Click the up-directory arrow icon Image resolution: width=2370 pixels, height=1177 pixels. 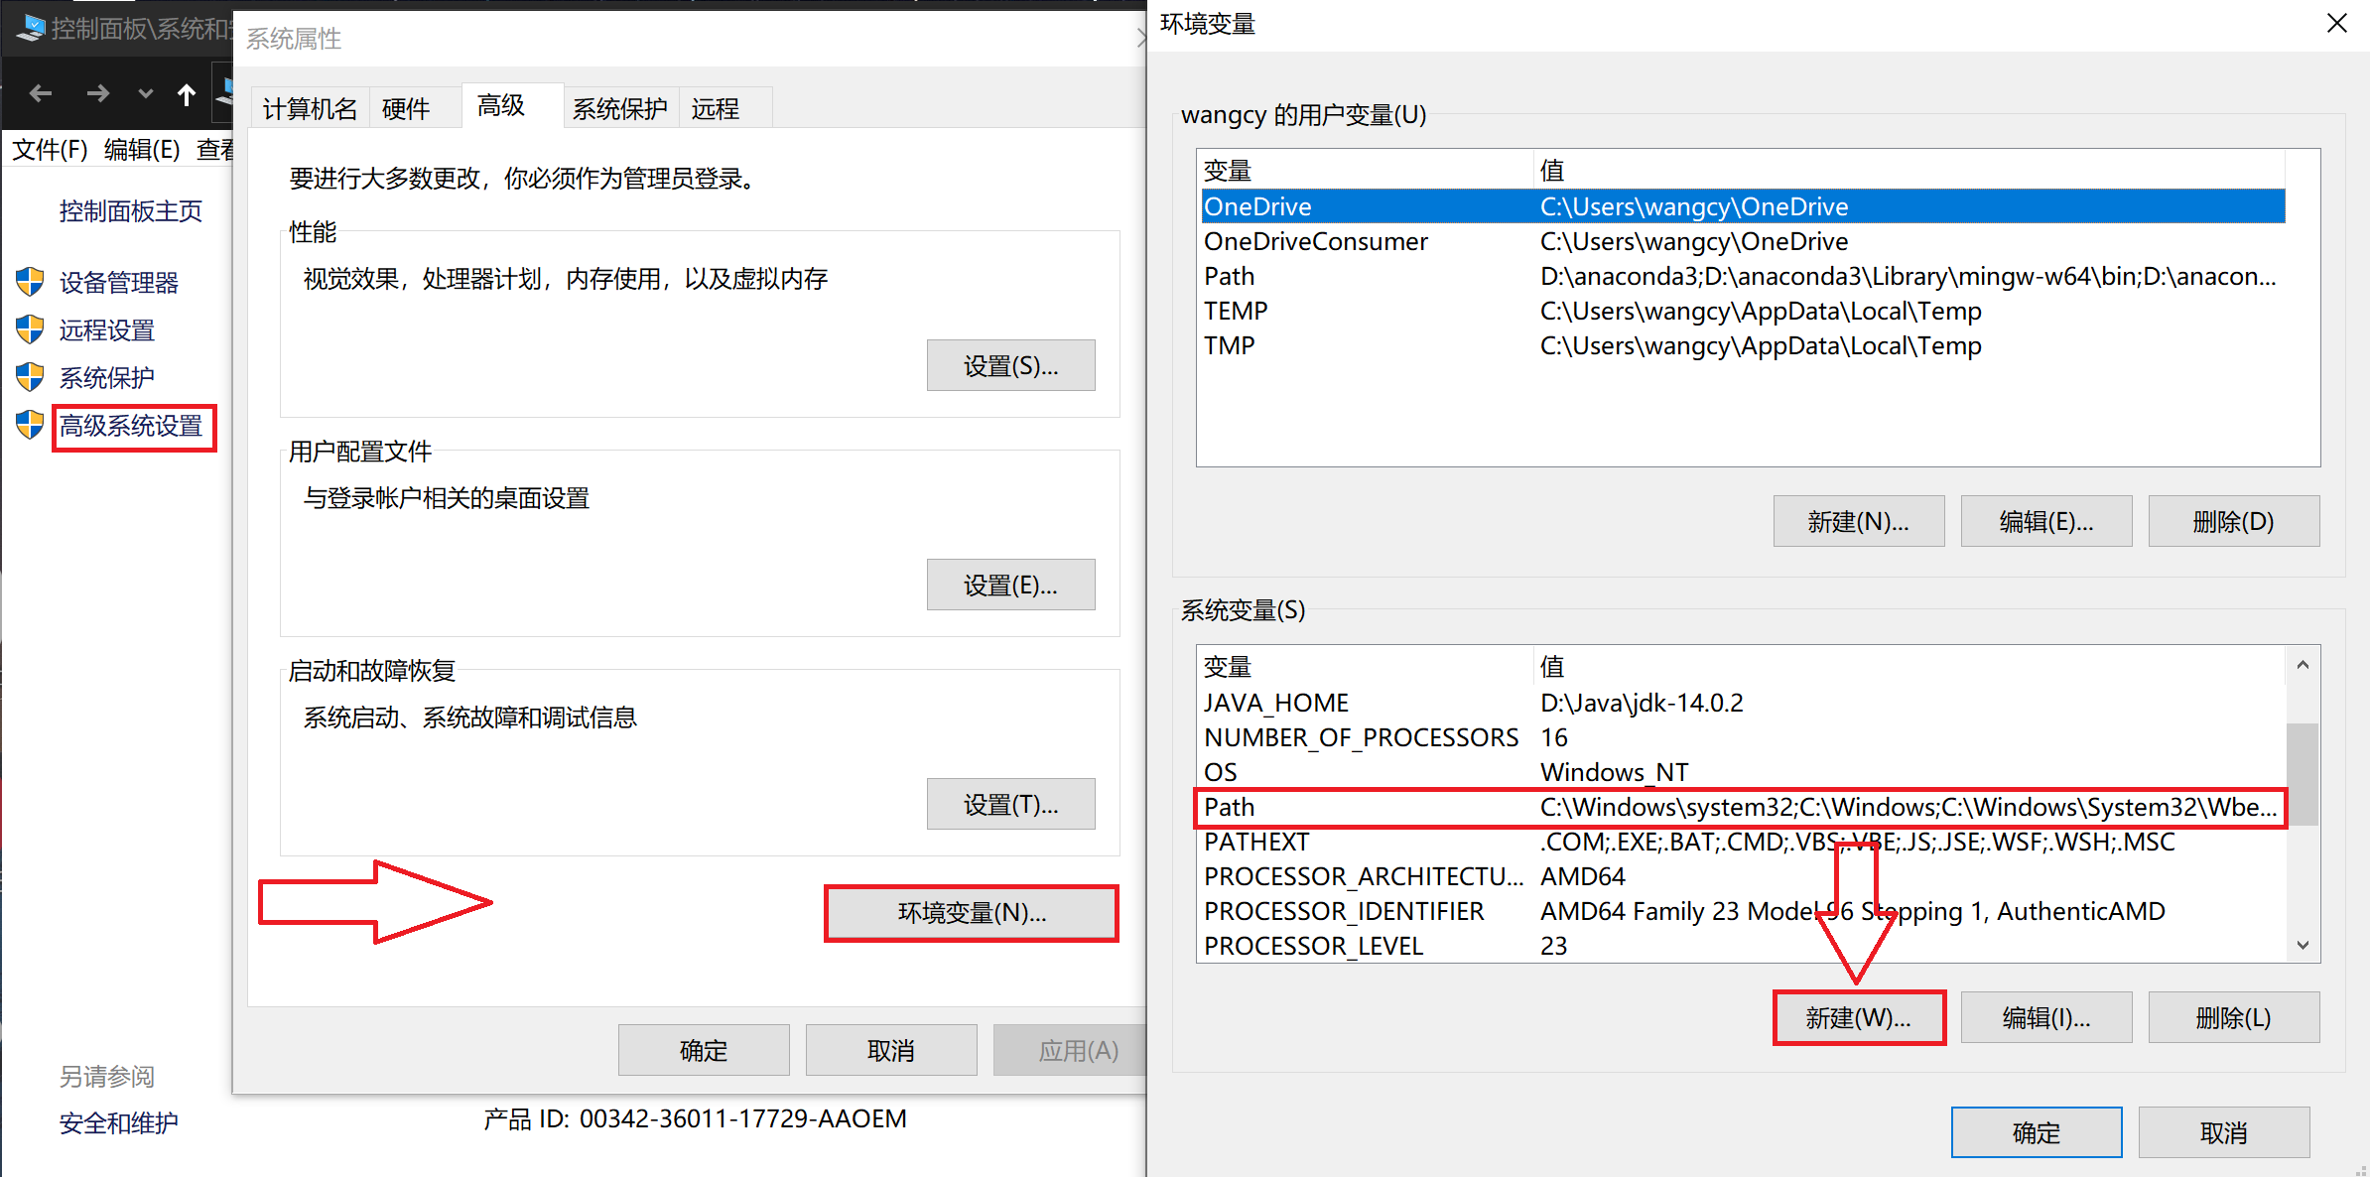[187, 94]
